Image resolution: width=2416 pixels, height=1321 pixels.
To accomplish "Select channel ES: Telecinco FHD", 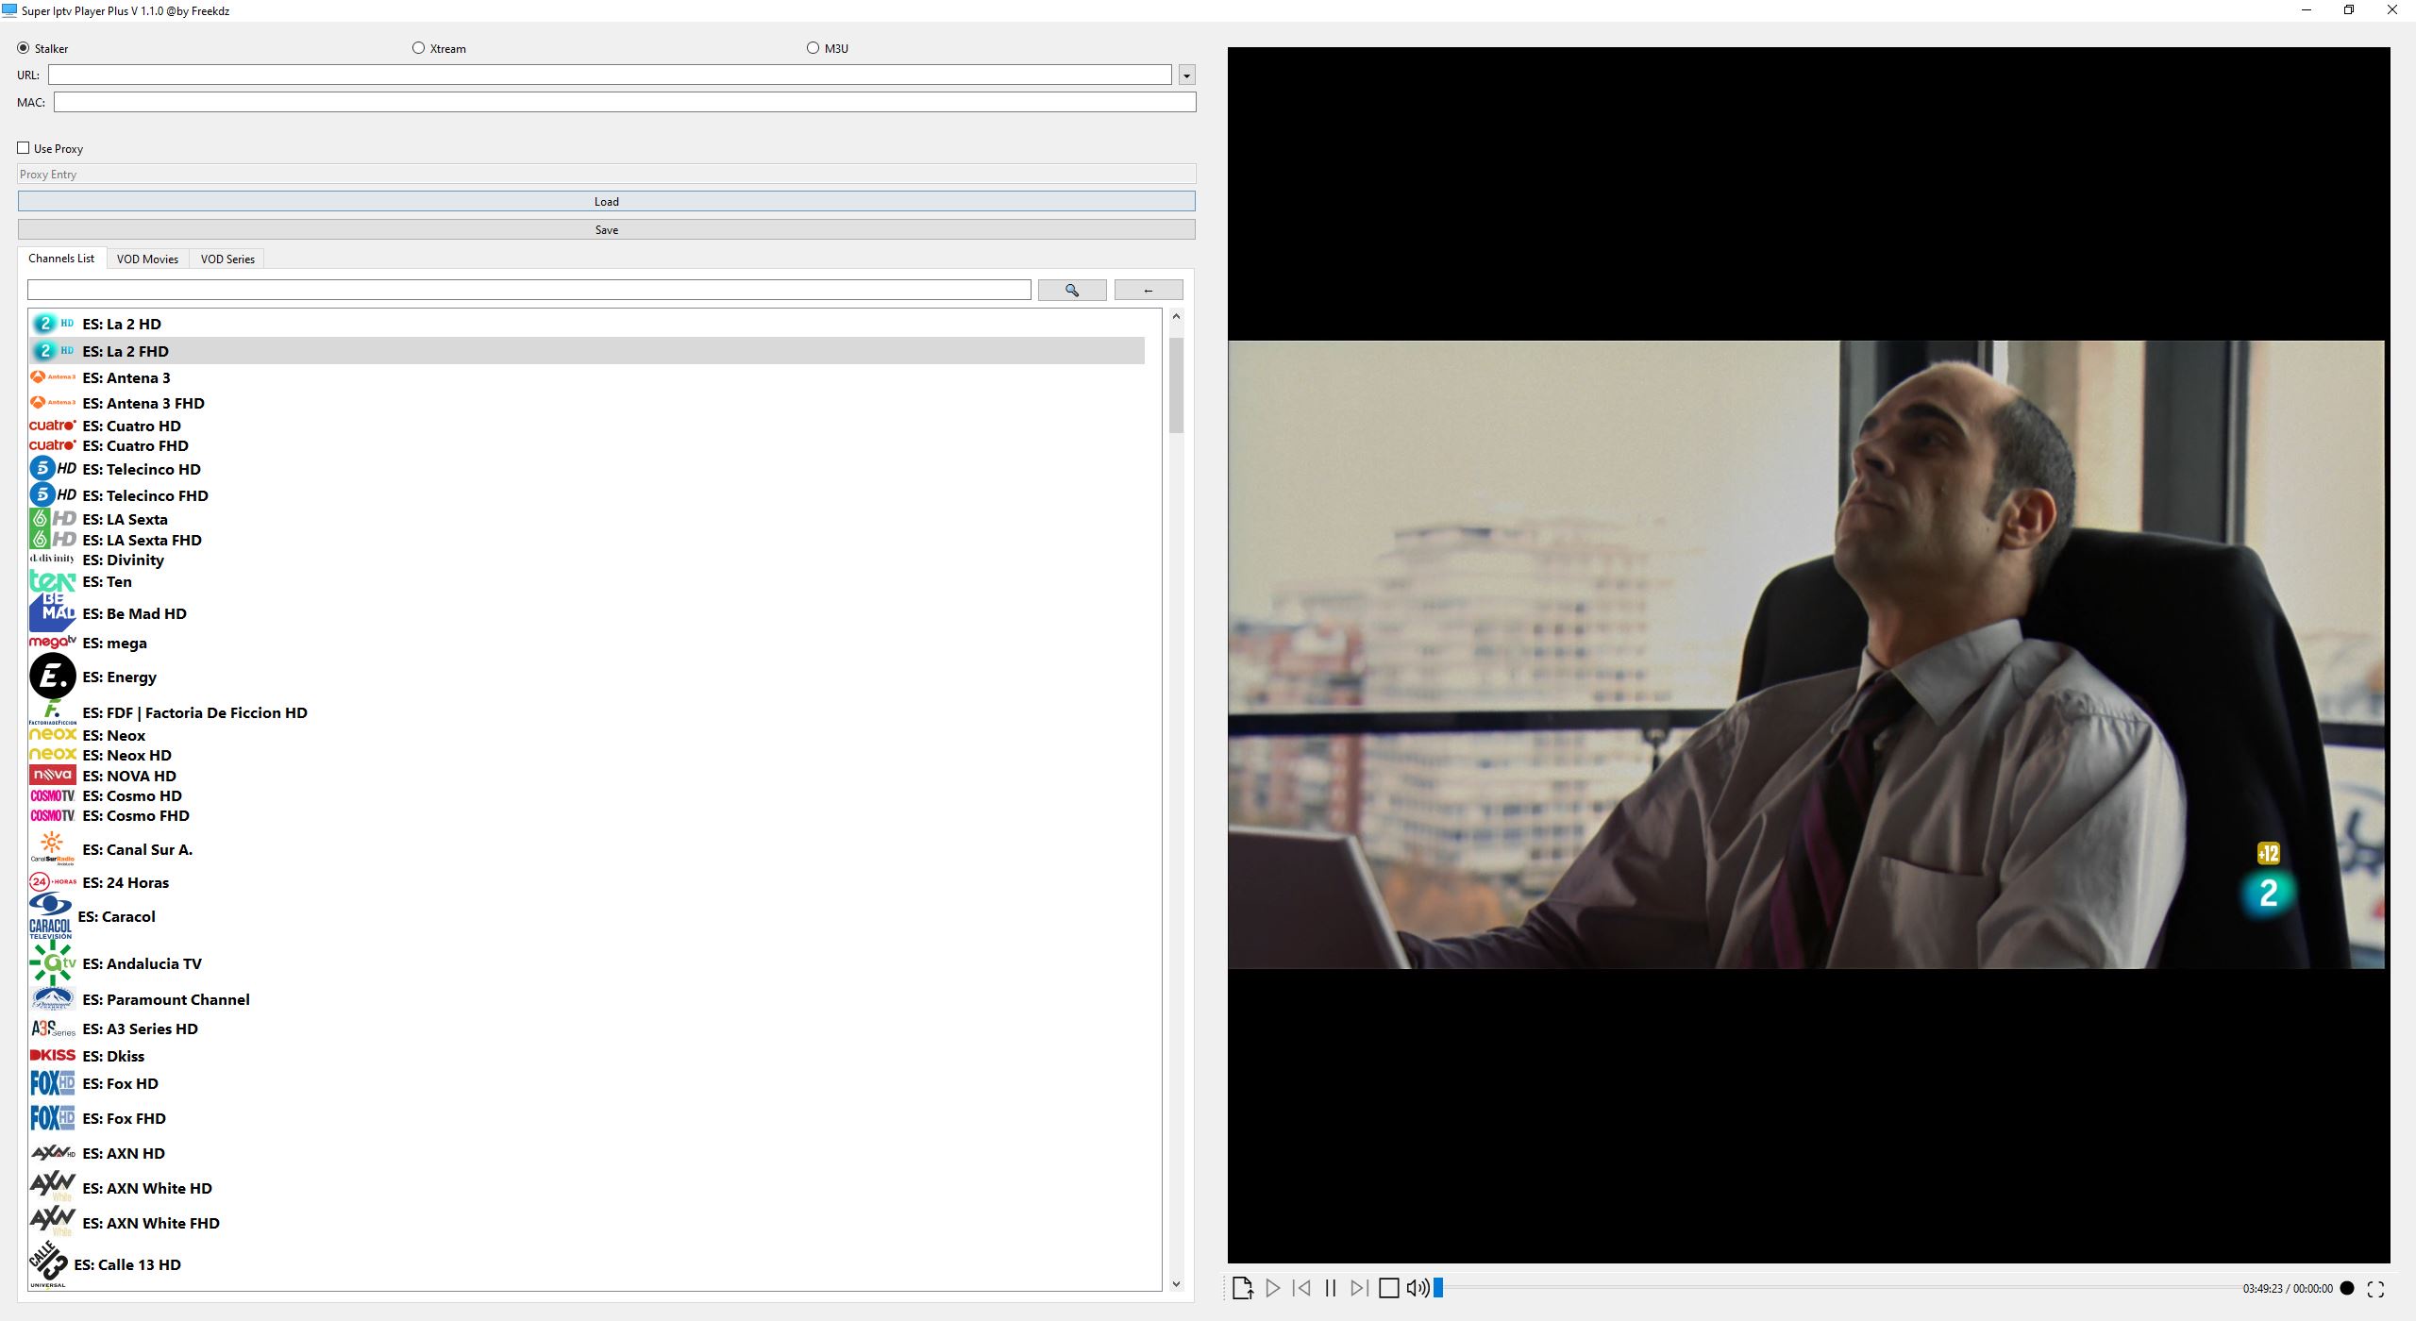I will (587, 495).
